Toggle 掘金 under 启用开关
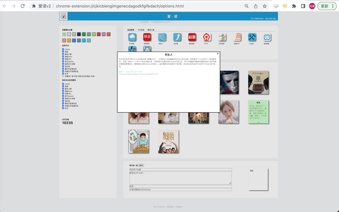Image resolution: width=339 pixels, height=212 pixels. (x=63, y=52)
